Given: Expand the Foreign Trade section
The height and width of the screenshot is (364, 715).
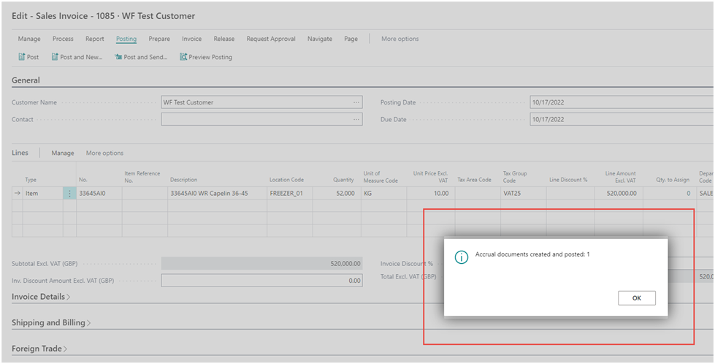Looking at the screenshot, I should pos(39,349).
